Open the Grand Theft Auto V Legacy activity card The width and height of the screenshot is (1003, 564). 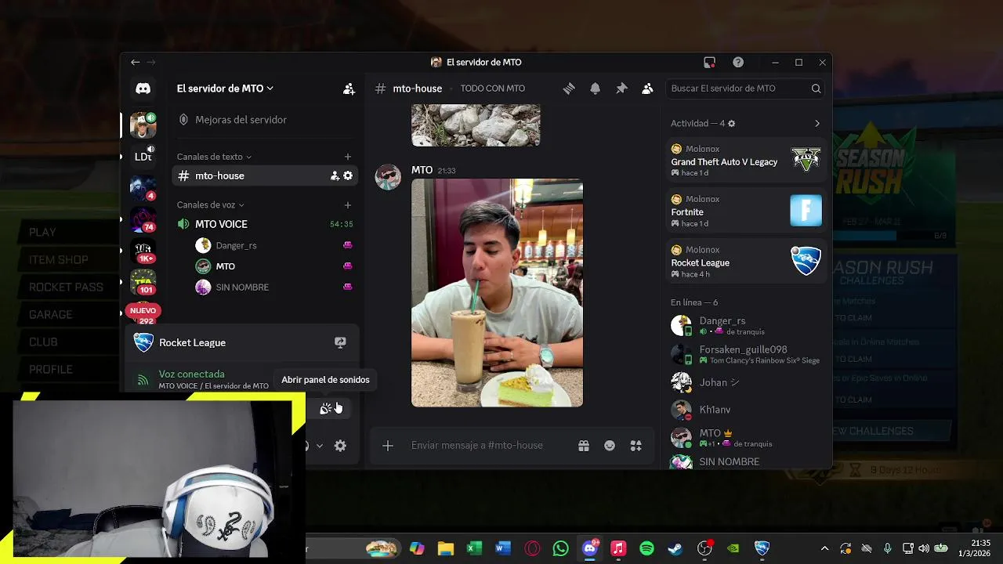746,161
